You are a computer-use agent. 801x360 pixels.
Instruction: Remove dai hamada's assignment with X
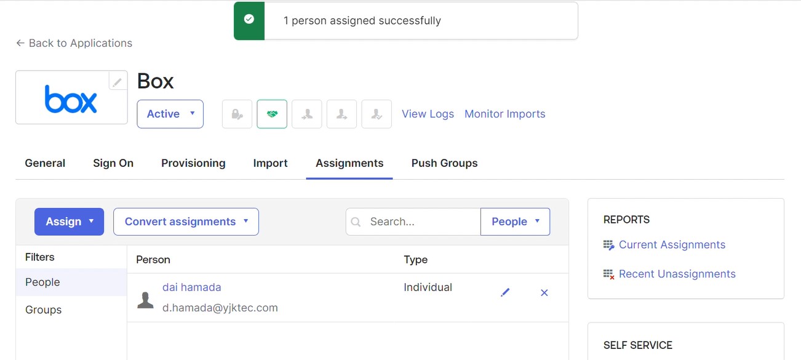click(544, 293)
